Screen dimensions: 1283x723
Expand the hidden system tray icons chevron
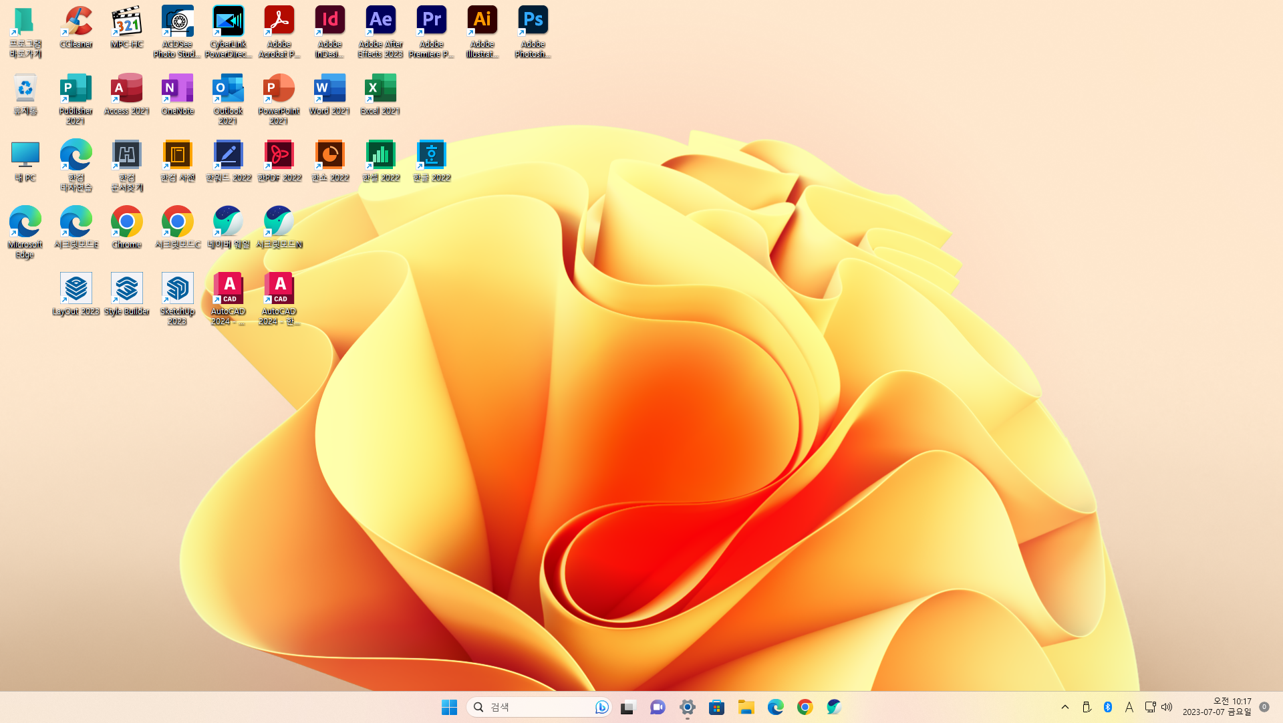point(1065,707)
